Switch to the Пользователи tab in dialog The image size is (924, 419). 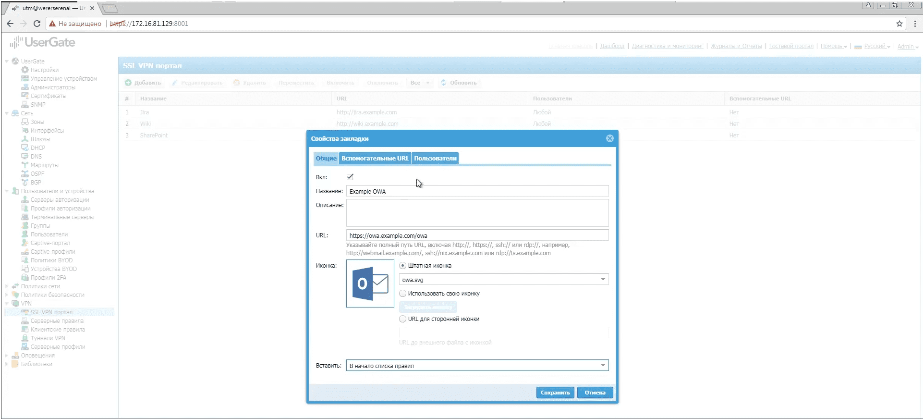tap(435, 158)
